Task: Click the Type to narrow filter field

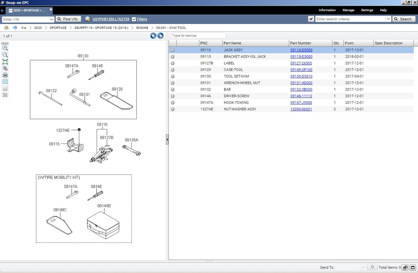Action: (x=198, y=35)
